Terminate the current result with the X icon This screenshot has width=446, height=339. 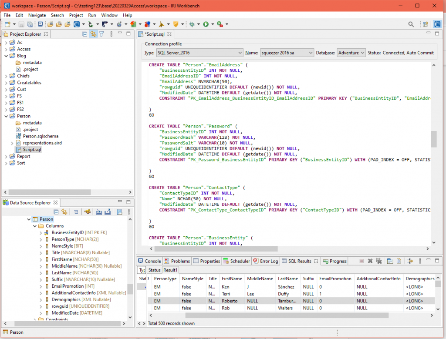[370, 261]
